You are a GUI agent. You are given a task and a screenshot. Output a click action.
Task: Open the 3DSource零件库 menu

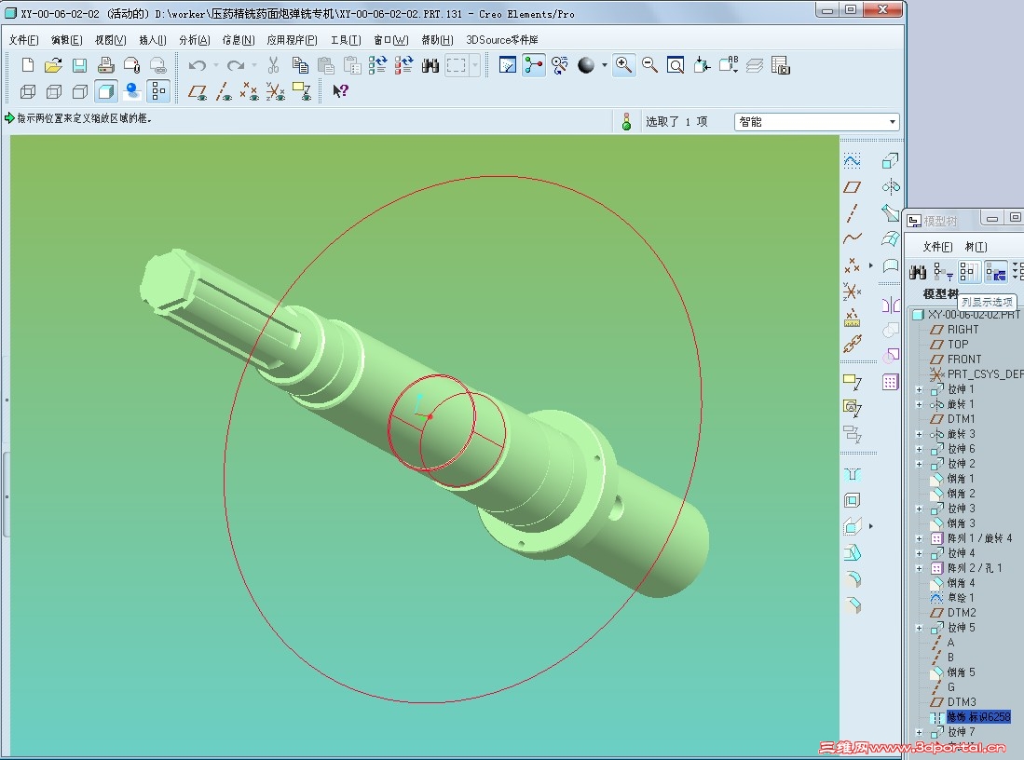point(501,40)
